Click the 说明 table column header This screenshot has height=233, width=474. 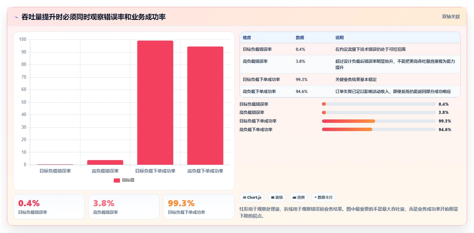339,38
